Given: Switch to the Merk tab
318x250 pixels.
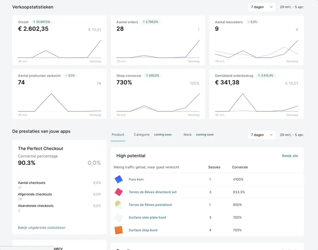Looking at the screenshot, I should 187,135.
